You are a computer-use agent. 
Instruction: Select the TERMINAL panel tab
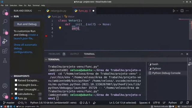pos(89,54)
